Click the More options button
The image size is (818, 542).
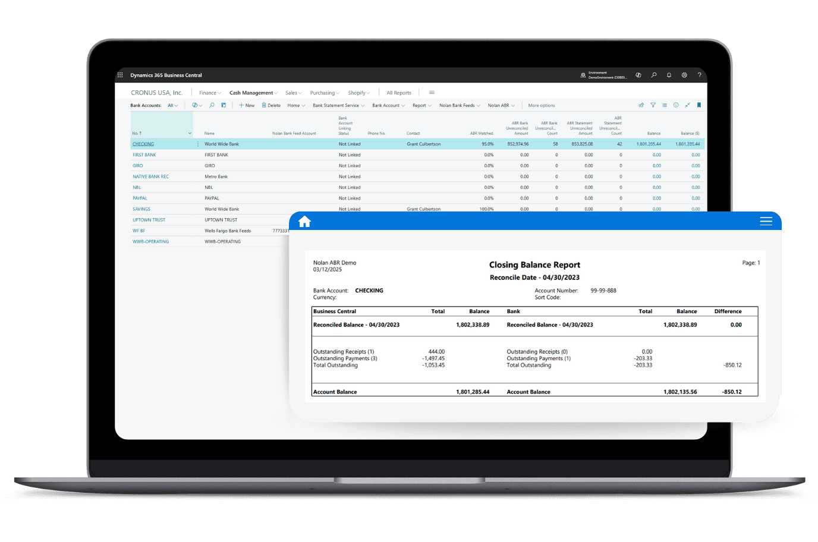(x=541, y=105)
